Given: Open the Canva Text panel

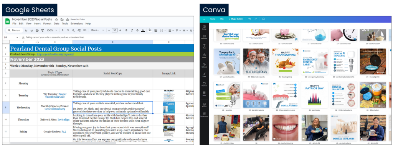Looking at the screenshot, I should pyautogui.click(x=204, y=46).
